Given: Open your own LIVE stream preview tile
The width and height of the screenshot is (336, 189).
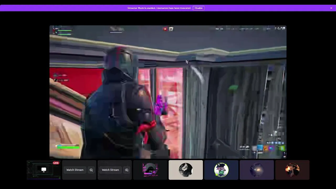Looking at the screenshot, I should coord(44,170).
